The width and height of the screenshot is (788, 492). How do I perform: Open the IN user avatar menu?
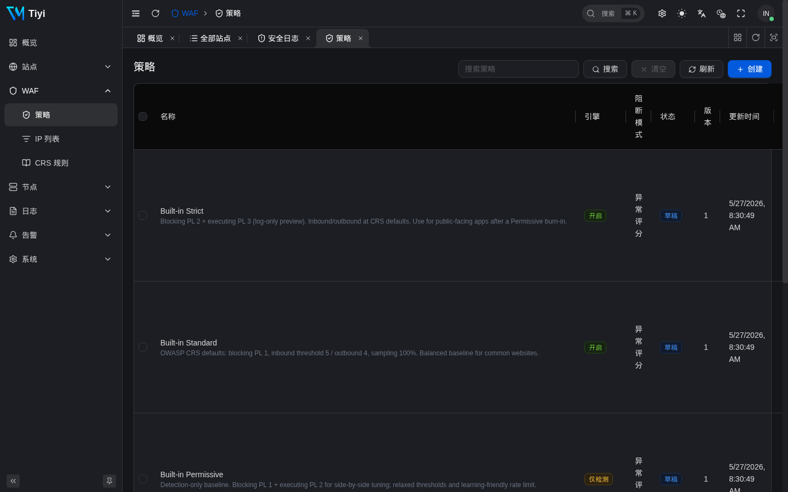766,13
